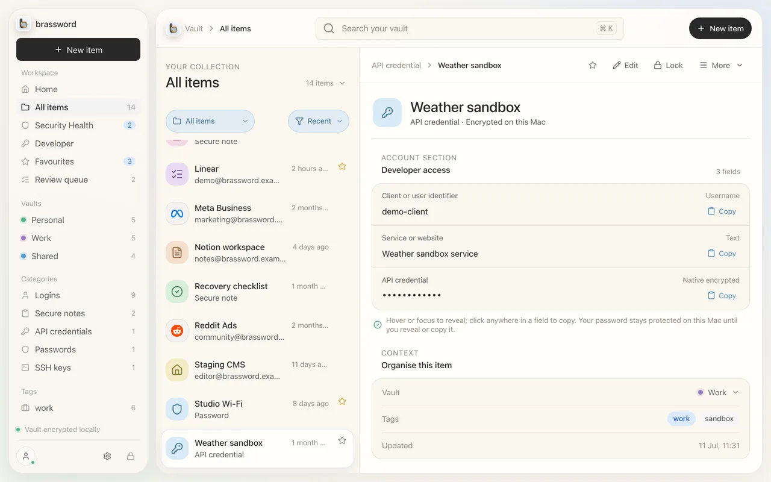
Task: Open the More menu dropdown
Action: click(x=721, y=65)
